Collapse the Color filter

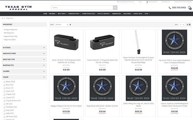24,77
